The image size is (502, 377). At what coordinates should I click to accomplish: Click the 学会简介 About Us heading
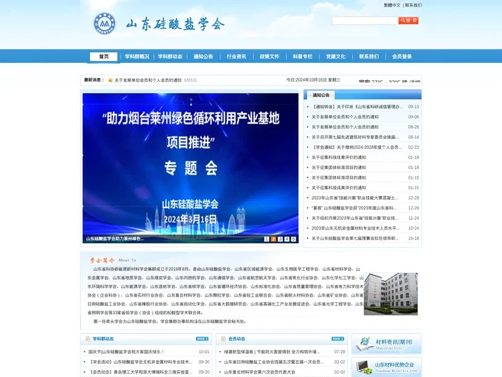click(113, 260)
